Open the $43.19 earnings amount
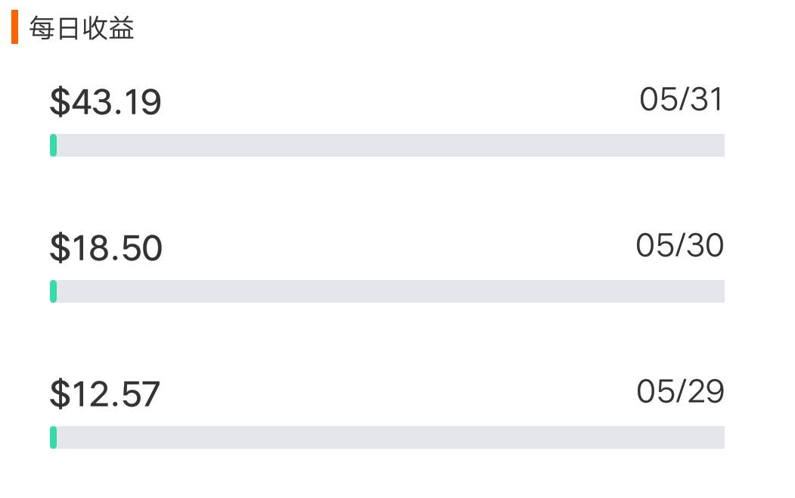Viewport: 795px width, 498px height. click(x=105, y=102)
